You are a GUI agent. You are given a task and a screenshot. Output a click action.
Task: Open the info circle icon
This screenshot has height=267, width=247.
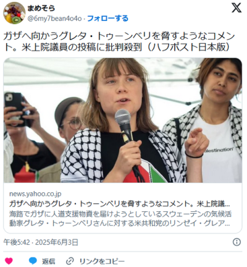[x=237, y=242]
